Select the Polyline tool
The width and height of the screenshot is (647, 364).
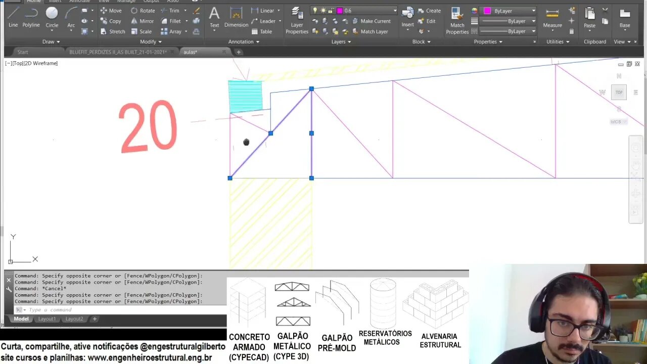31,16
